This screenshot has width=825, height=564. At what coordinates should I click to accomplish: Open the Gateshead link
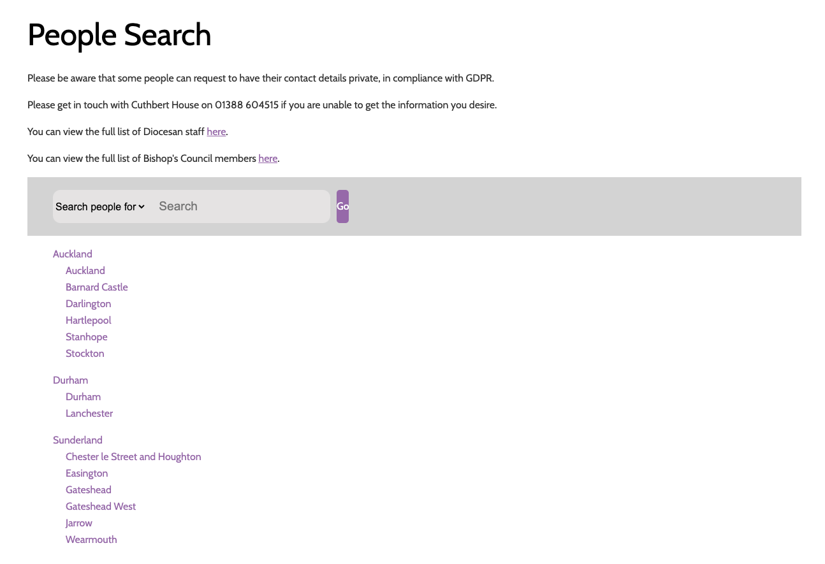(x=89, y=490)
